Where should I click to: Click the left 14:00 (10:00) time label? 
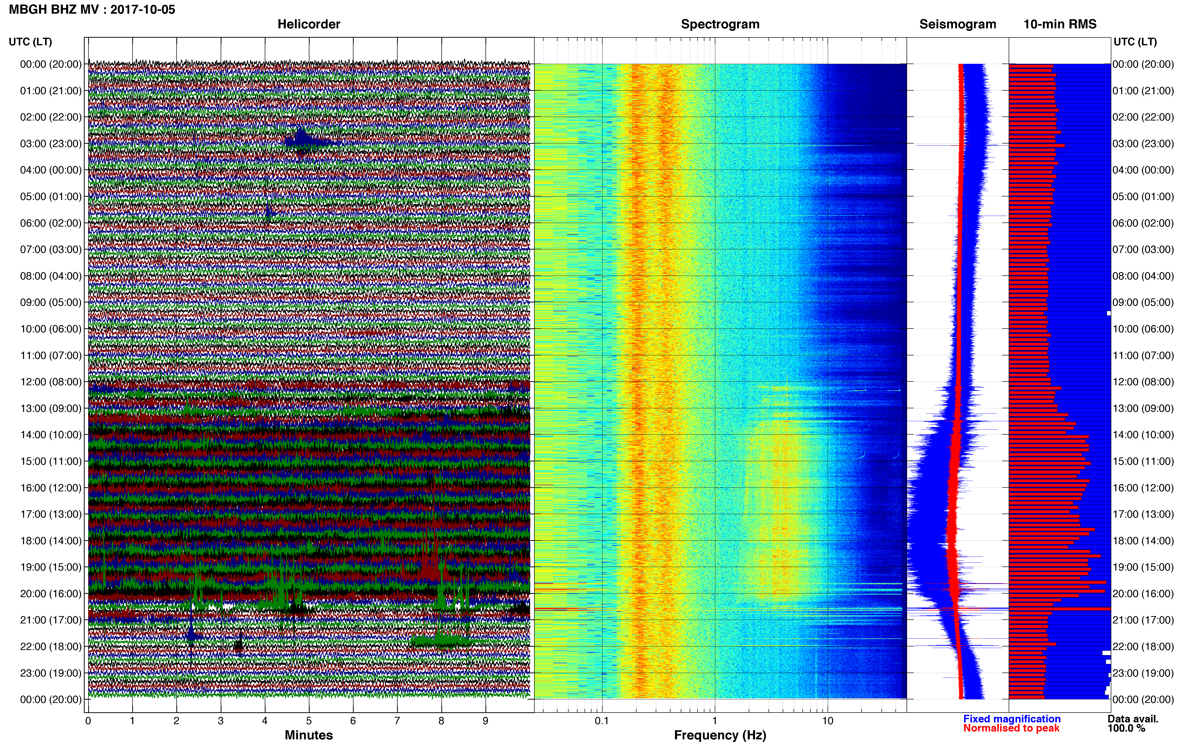pos(51,435)
